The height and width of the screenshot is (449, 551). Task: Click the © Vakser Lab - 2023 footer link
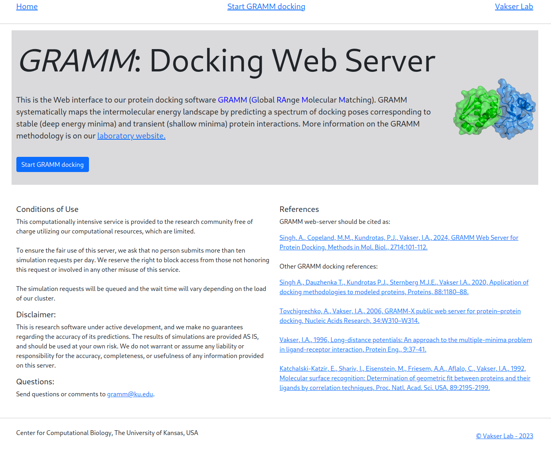coord(504,436)
